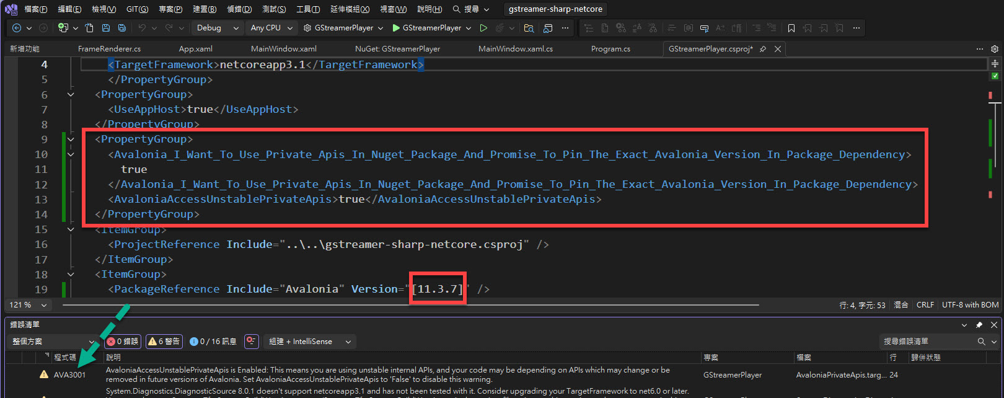Image resolution: width=1004 pixels, height=398 pixels.
Task: Toggle the 0/16 訊息 messages filter
Action: point(213,342)
